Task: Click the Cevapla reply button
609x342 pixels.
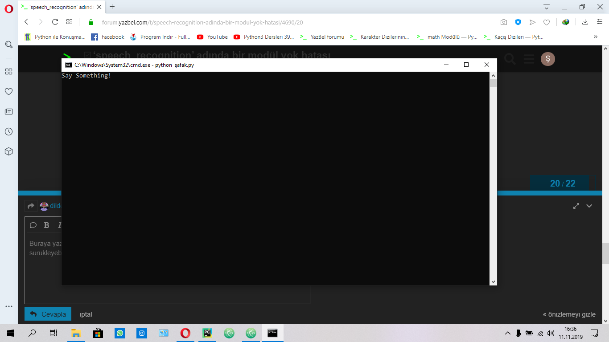Action: (x=48, y=314)
